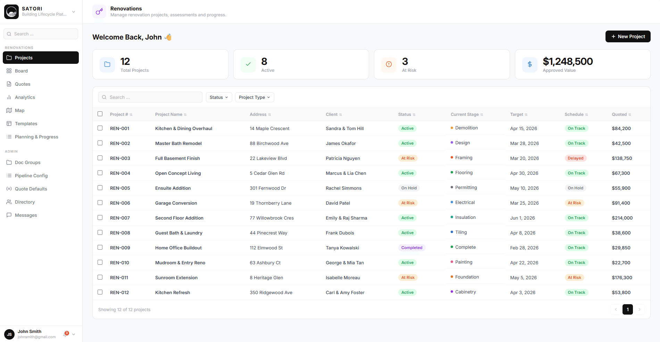
Task: Open the Quotes sidebar item
Action: pos(41,84)
